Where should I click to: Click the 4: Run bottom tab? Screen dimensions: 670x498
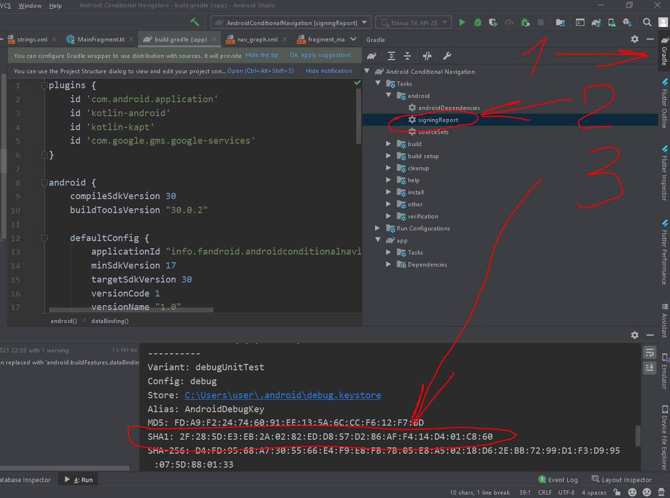(79, 480)
